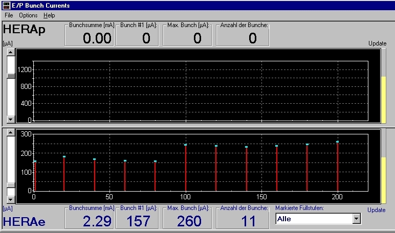Viewport: 395px width, 233px height.
Task: Click the HERAp scrollbar down arrow
Action: tap(11, 119)
